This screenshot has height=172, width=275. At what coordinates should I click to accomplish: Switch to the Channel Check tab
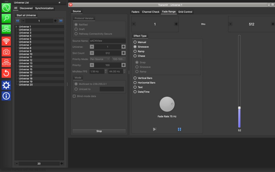151,12
